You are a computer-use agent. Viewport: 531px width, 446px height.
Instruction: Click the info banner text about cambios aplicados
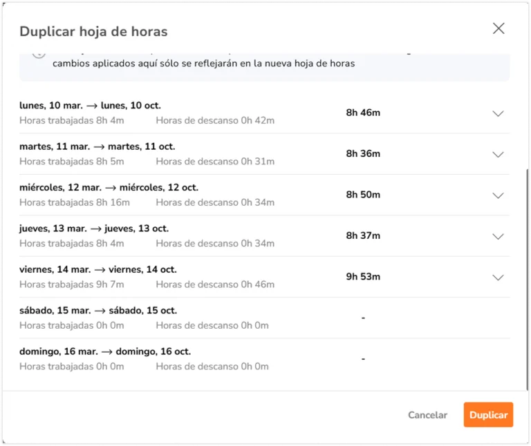point(203,64)
